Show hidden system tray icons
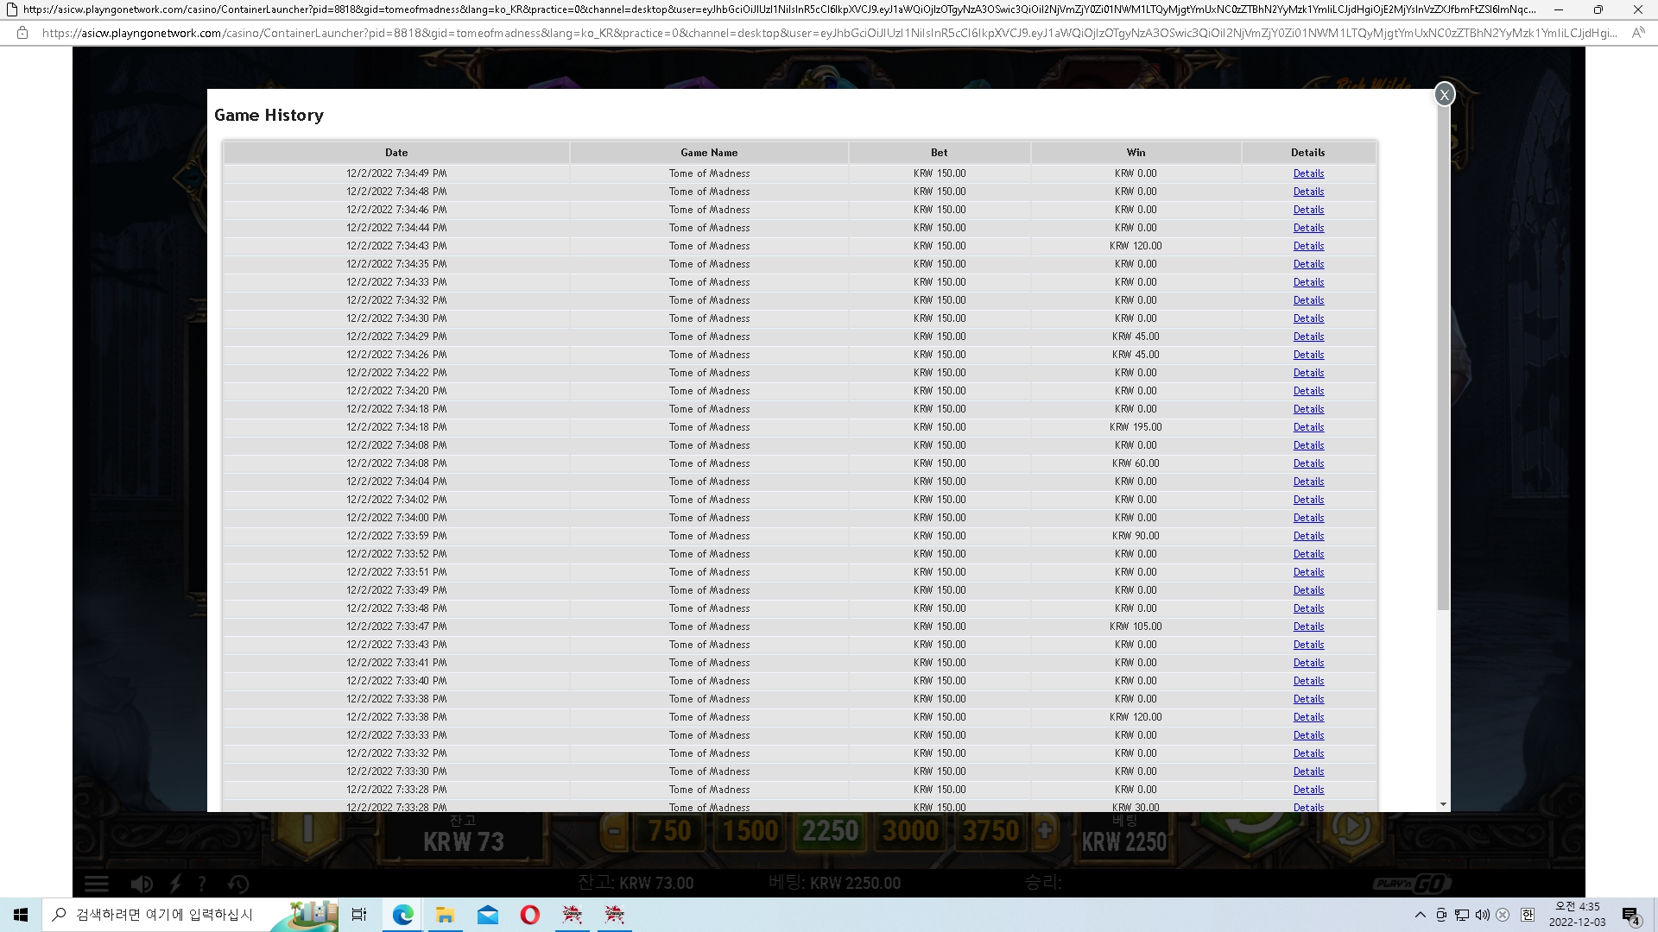 (x=1421, y=915)
